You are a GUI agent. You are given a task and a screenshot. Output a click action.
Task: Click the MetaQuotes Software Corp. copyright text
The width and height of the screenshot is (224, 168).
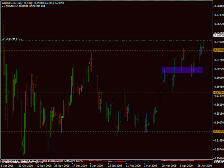(x=42, y=161)
